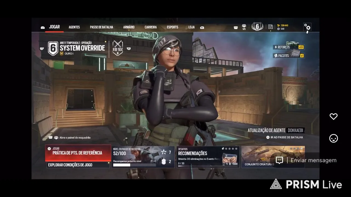The width and height of the screenshot is (351, 197).
Task: Click the triangle button icon by Ir ao Passe
Action: pos(268,137)
